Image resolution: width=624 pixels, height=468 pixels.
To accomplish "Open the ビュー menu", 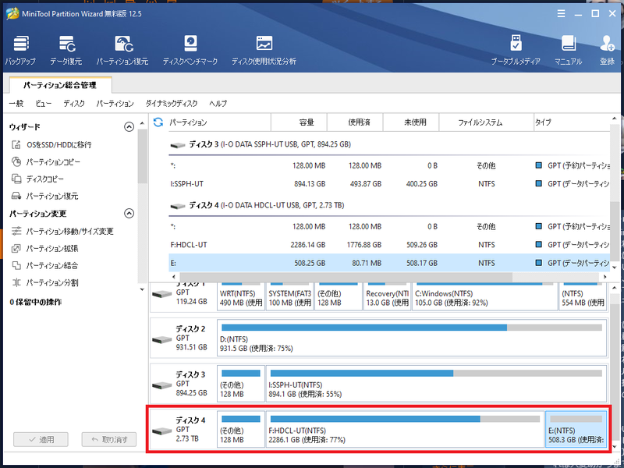I will click(x=44, y=104).
